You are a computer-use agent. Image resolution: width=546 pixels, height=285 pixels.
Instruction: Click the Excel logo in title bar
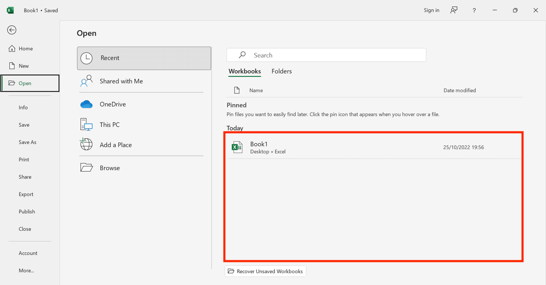10,10
